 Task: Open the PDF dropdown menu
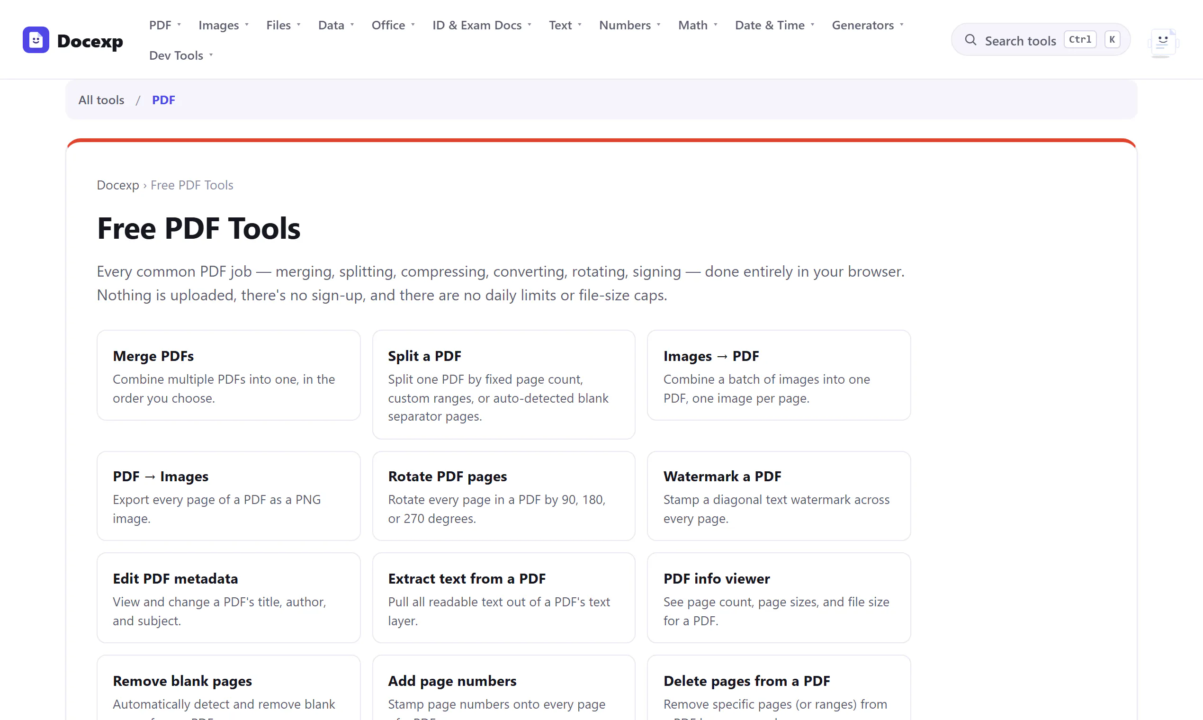(x=165, y=25)
